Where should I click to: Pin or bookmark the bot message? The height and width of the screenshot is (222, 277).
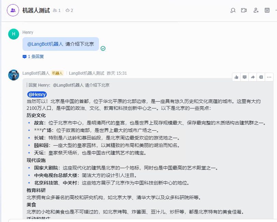[x=261, y=77]
